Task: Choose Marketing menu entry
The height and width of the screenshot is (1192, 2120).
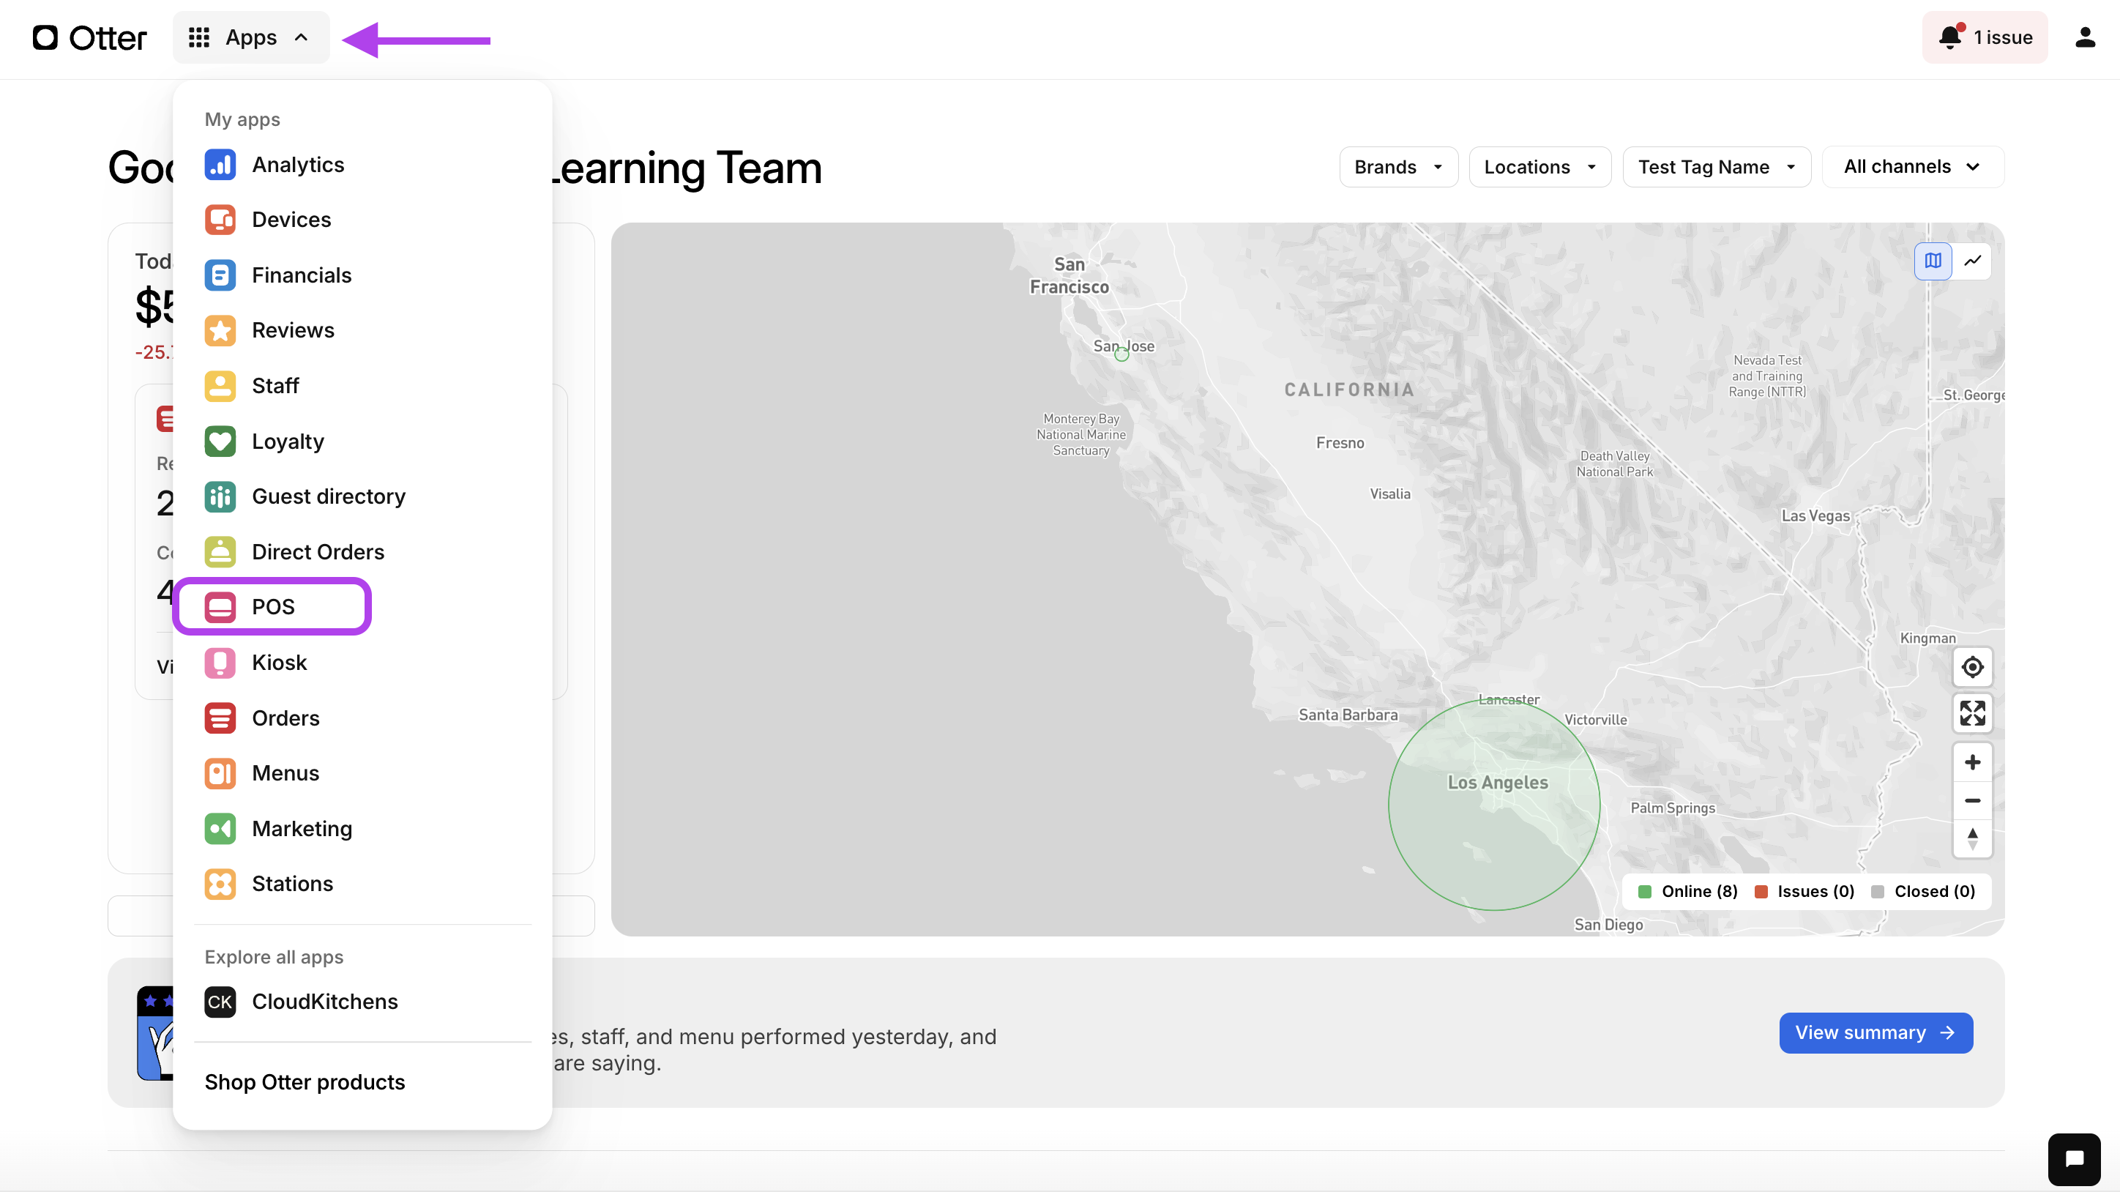Action: 362,828
